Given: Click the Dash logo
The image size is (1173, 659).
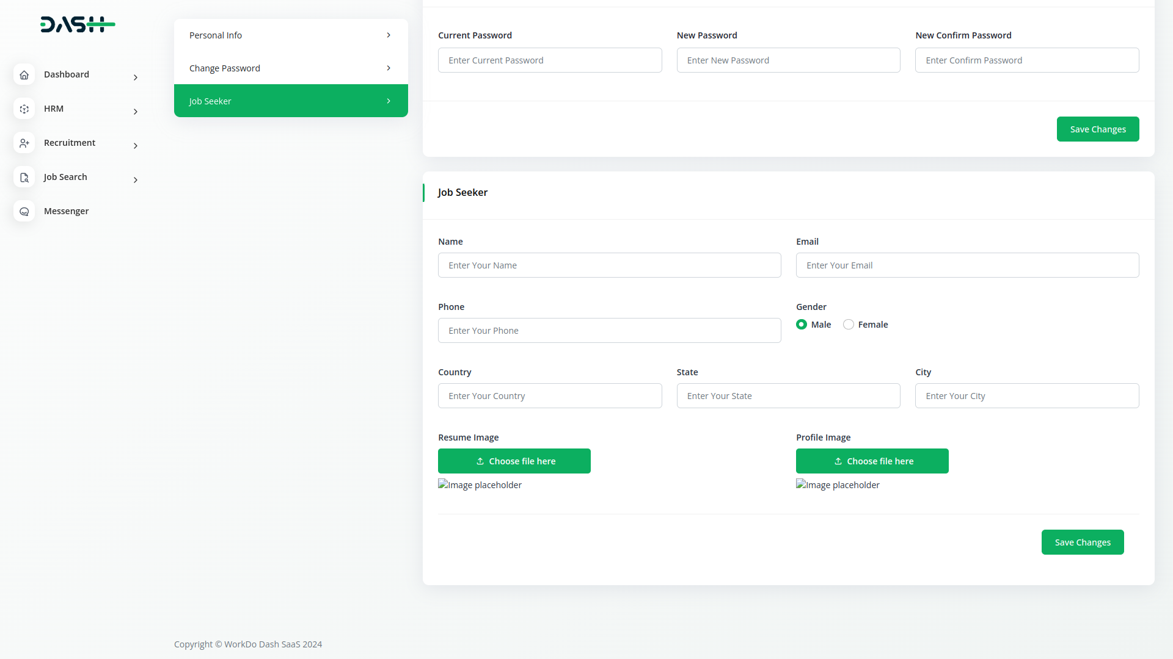Looking at the screenshot, I should (x=78, y=24).
